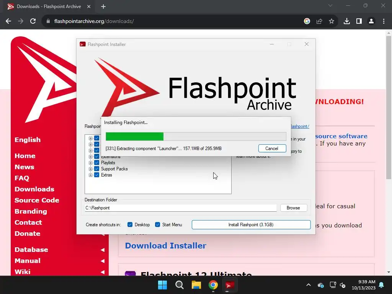Uncheck the Extensions component checkbox

tap(97, 157)
